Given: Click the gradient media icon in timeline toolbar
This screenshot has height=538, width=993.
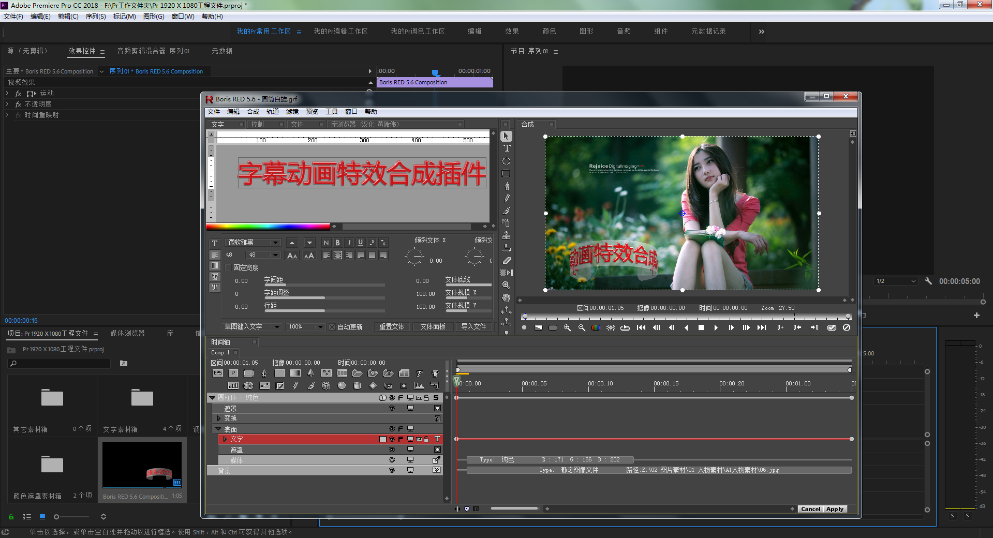Looking at the screenshot, I should click(295, 373).
